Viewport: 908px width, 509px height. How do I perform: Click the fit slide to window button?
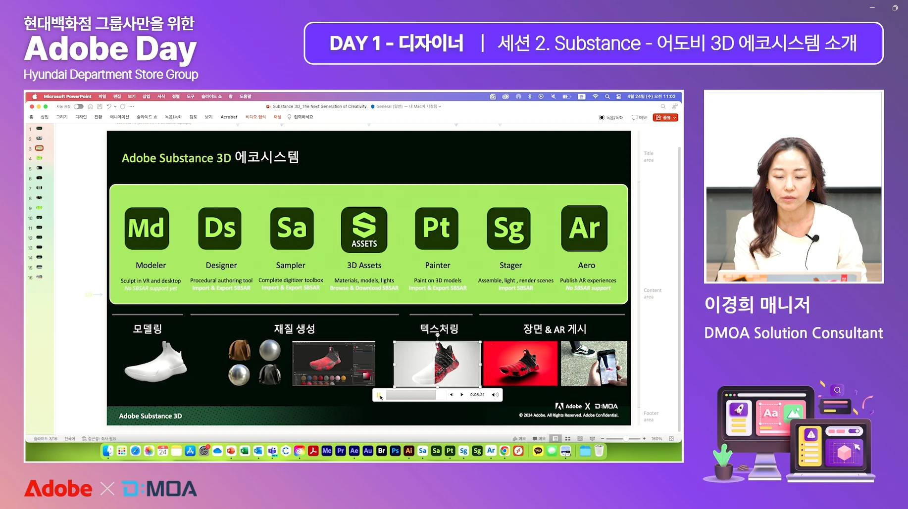671,438
